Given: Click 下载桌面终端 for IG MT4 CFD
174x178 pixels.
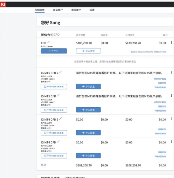Looking at the screenshot, I should pos(160,157).
